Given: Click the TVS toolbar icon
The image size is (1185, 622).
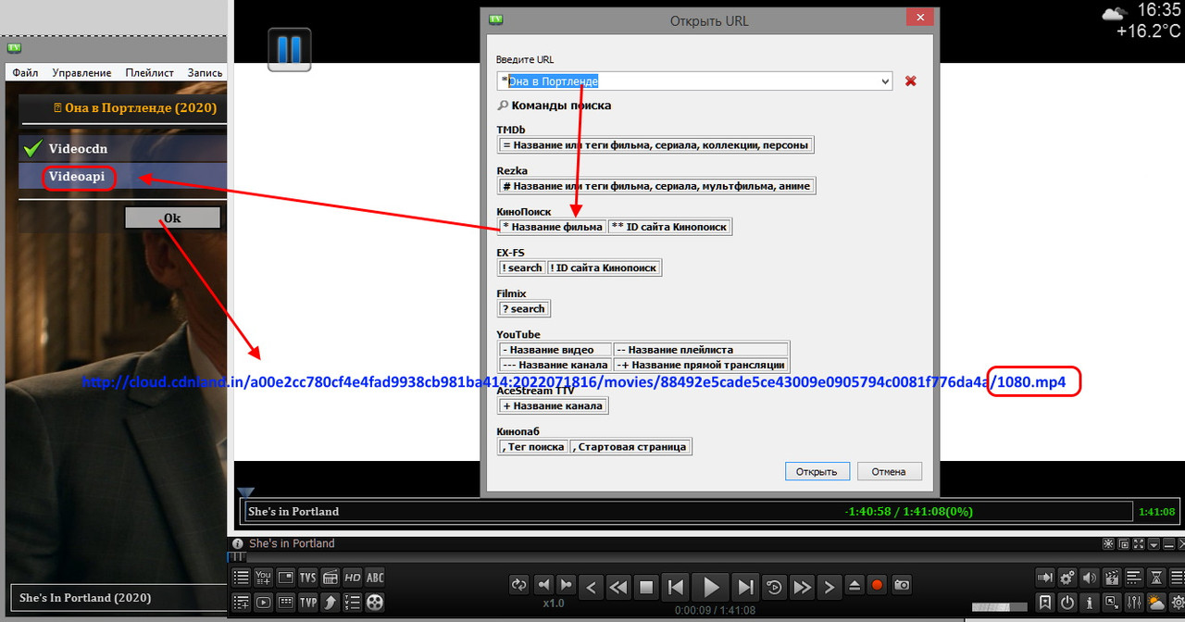Looking at the screenshot, I should (308, 578).
